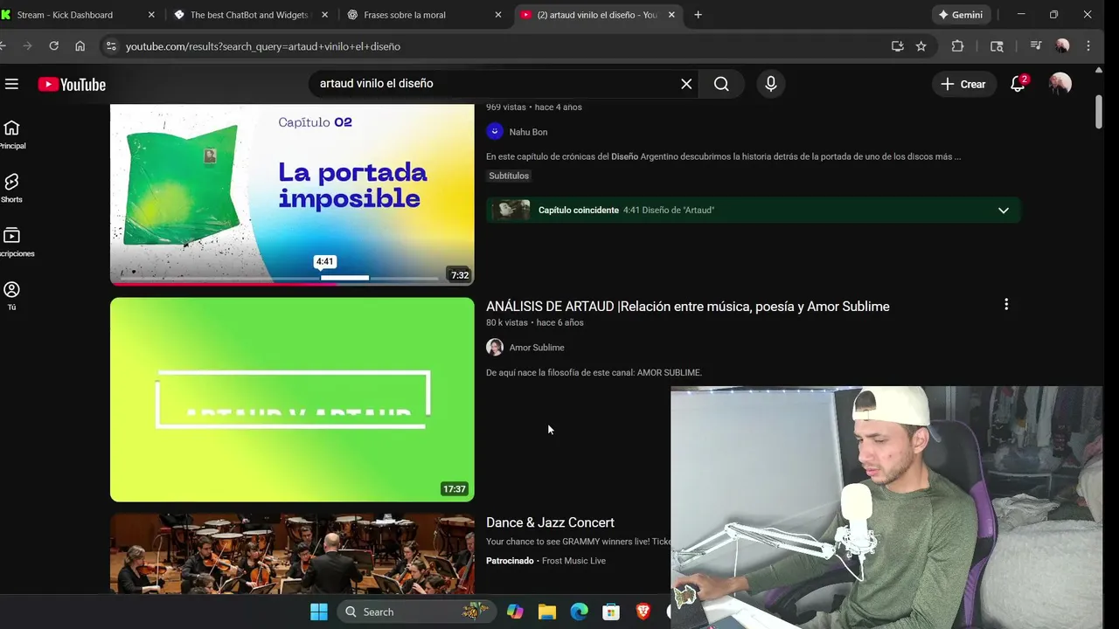Switch to the Stream - Kick Dashboard tab
The height and width of the screenshot is (629, 1119).
75,15
